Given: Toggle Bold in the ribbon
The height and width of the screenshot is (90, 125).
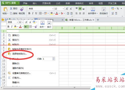Looking at the screenshot, I should [29, 13].
